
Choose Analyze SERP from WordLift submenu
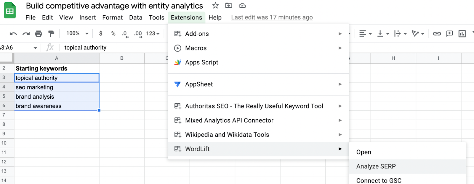376,166
